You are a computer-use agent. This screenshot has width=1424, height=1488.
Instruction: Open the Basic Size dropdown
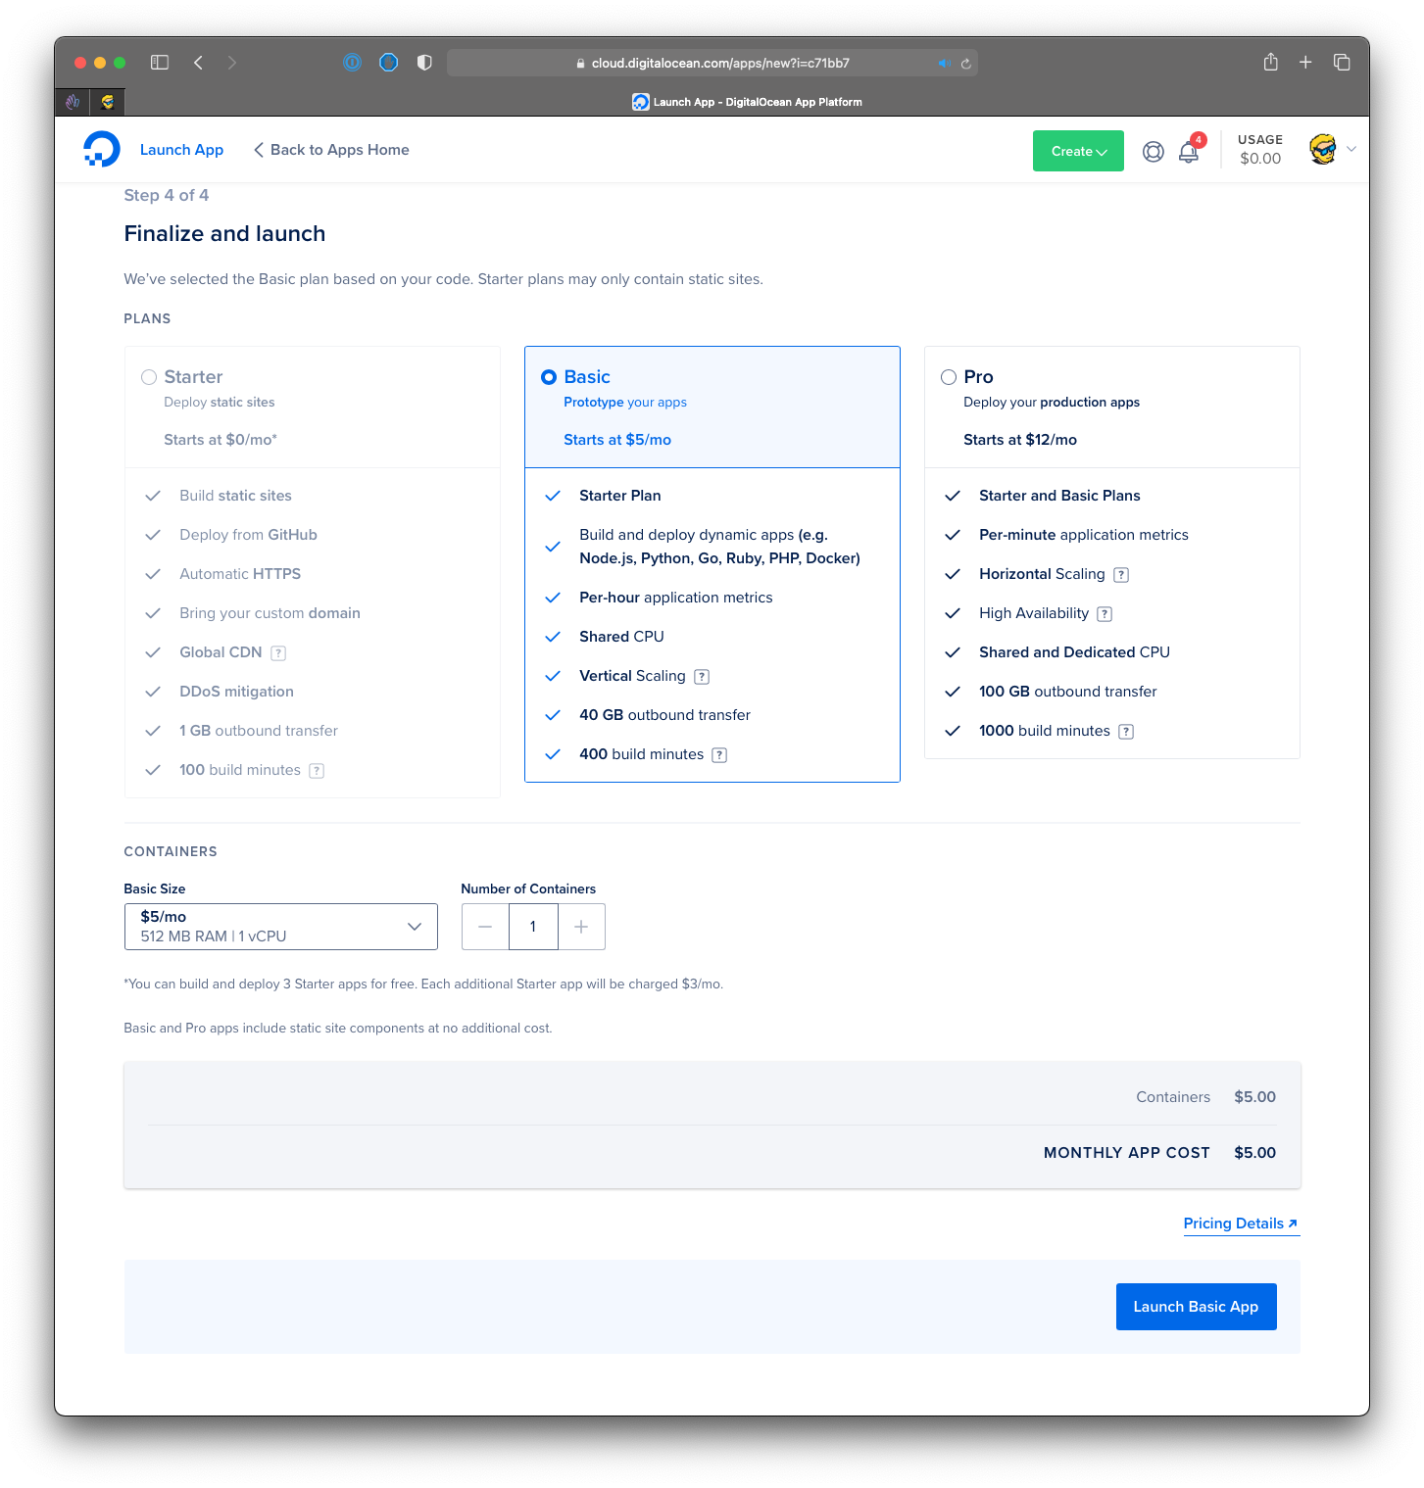(281, 927)
